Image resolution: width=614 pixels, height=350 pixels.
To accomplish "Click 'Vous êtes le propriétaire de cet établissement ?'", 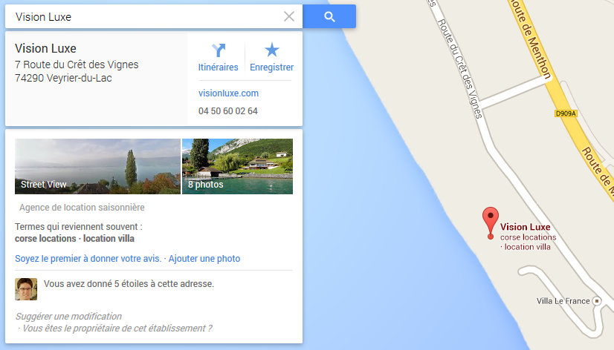I will point(117,328).
